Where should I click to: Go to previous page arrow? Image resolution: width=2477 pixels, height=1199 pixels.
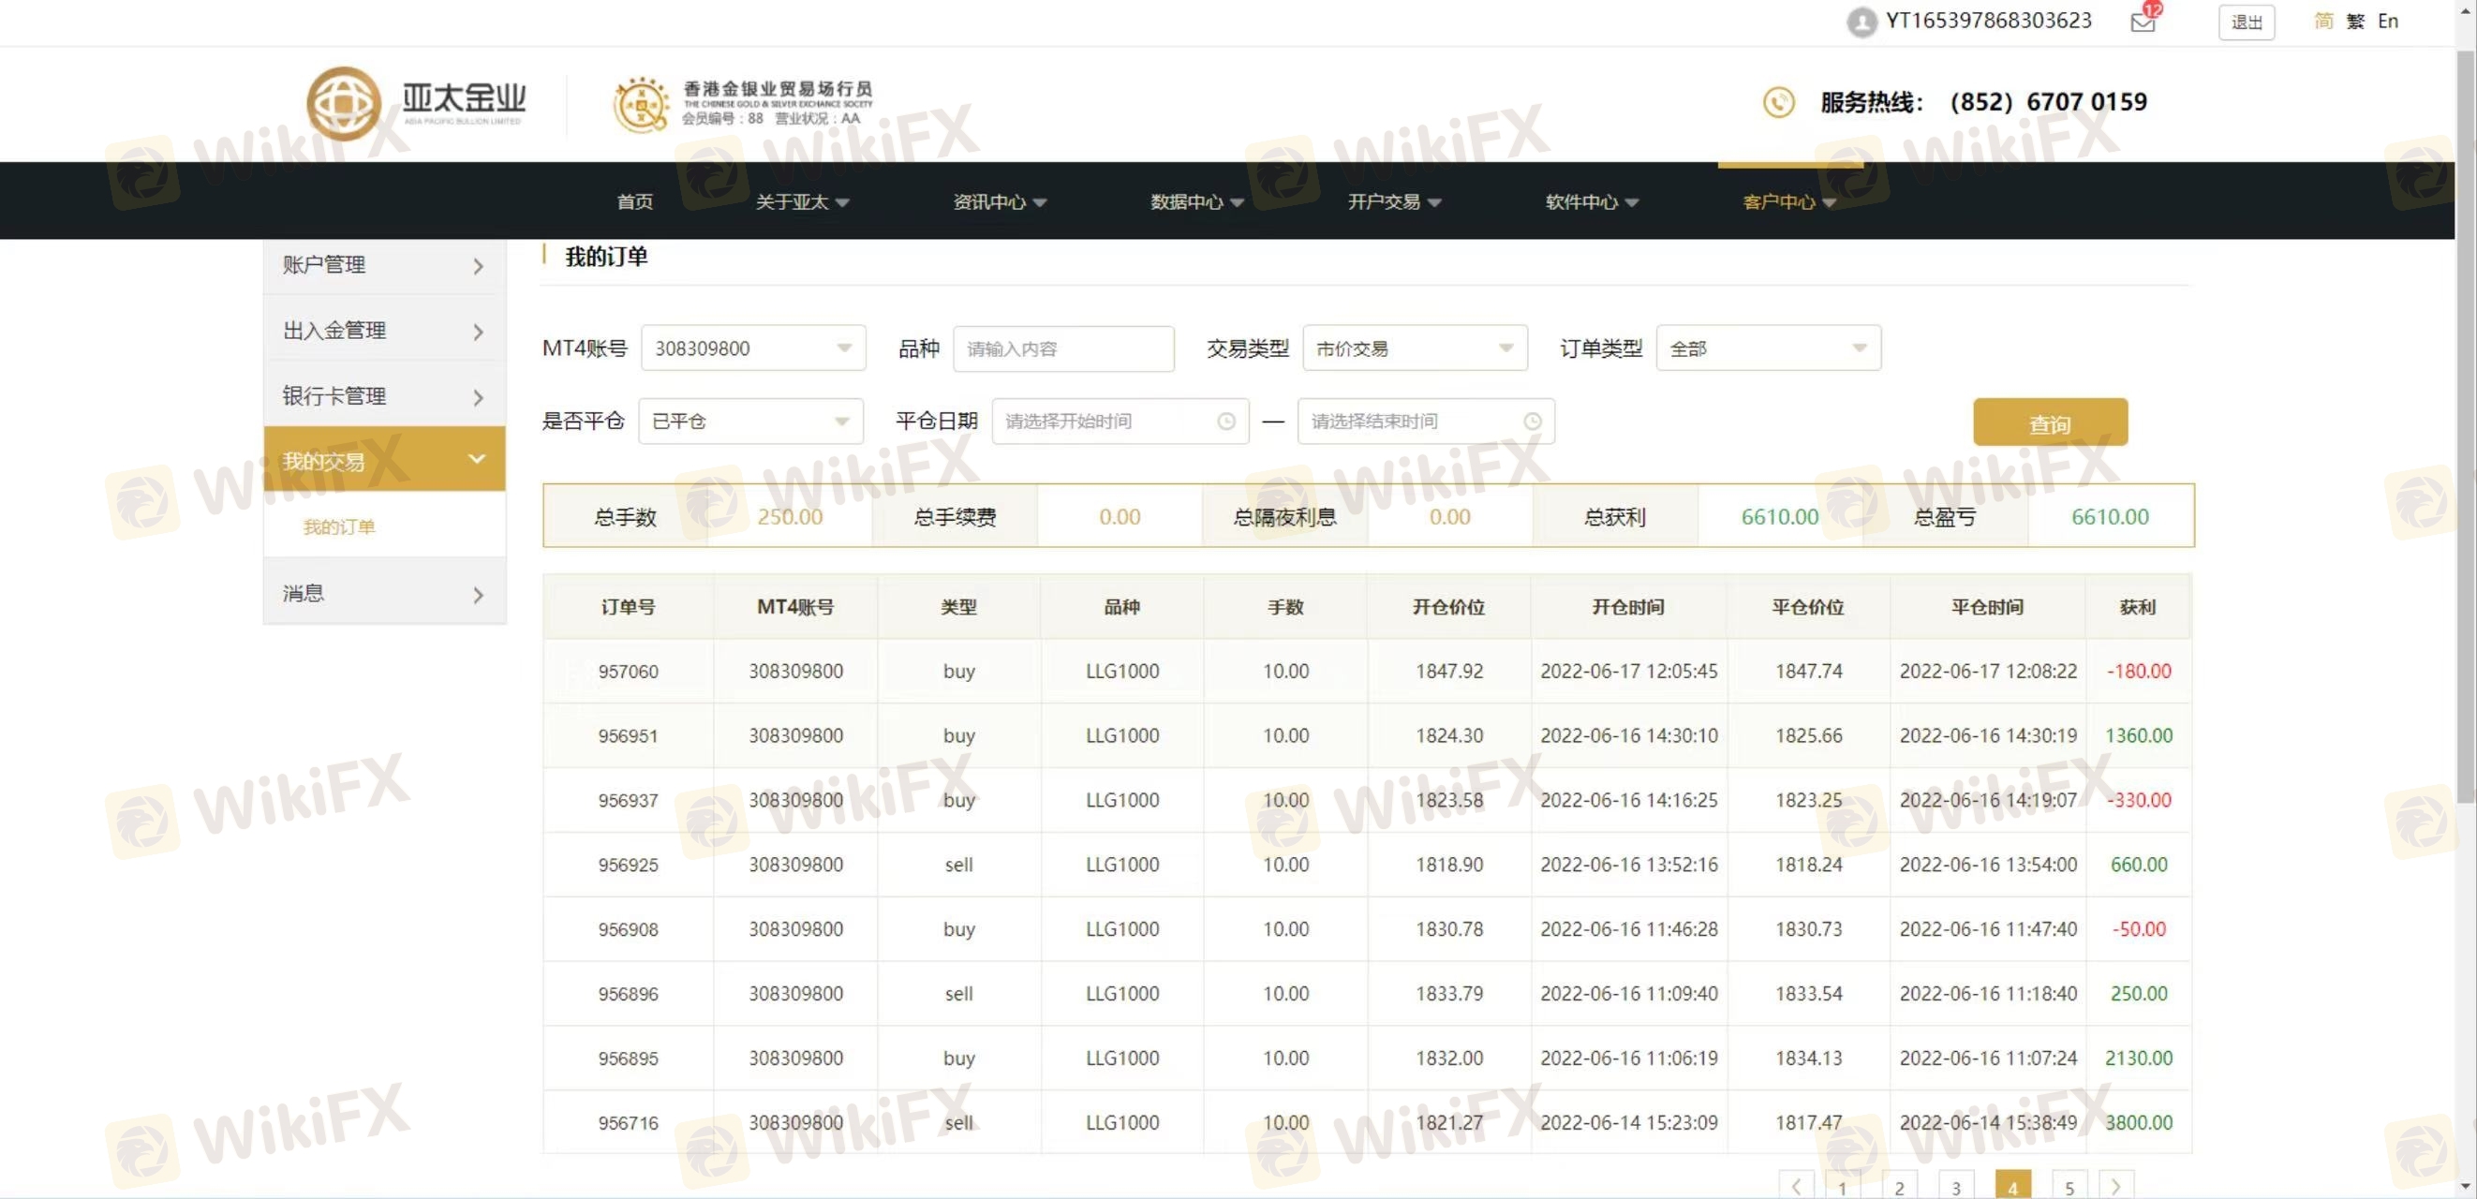pyautogui.click(x=1795, y=1186)
